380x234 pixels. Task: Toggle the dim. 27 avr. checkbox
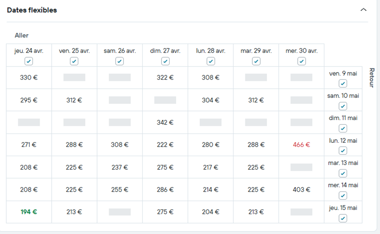tap(165, 61)
